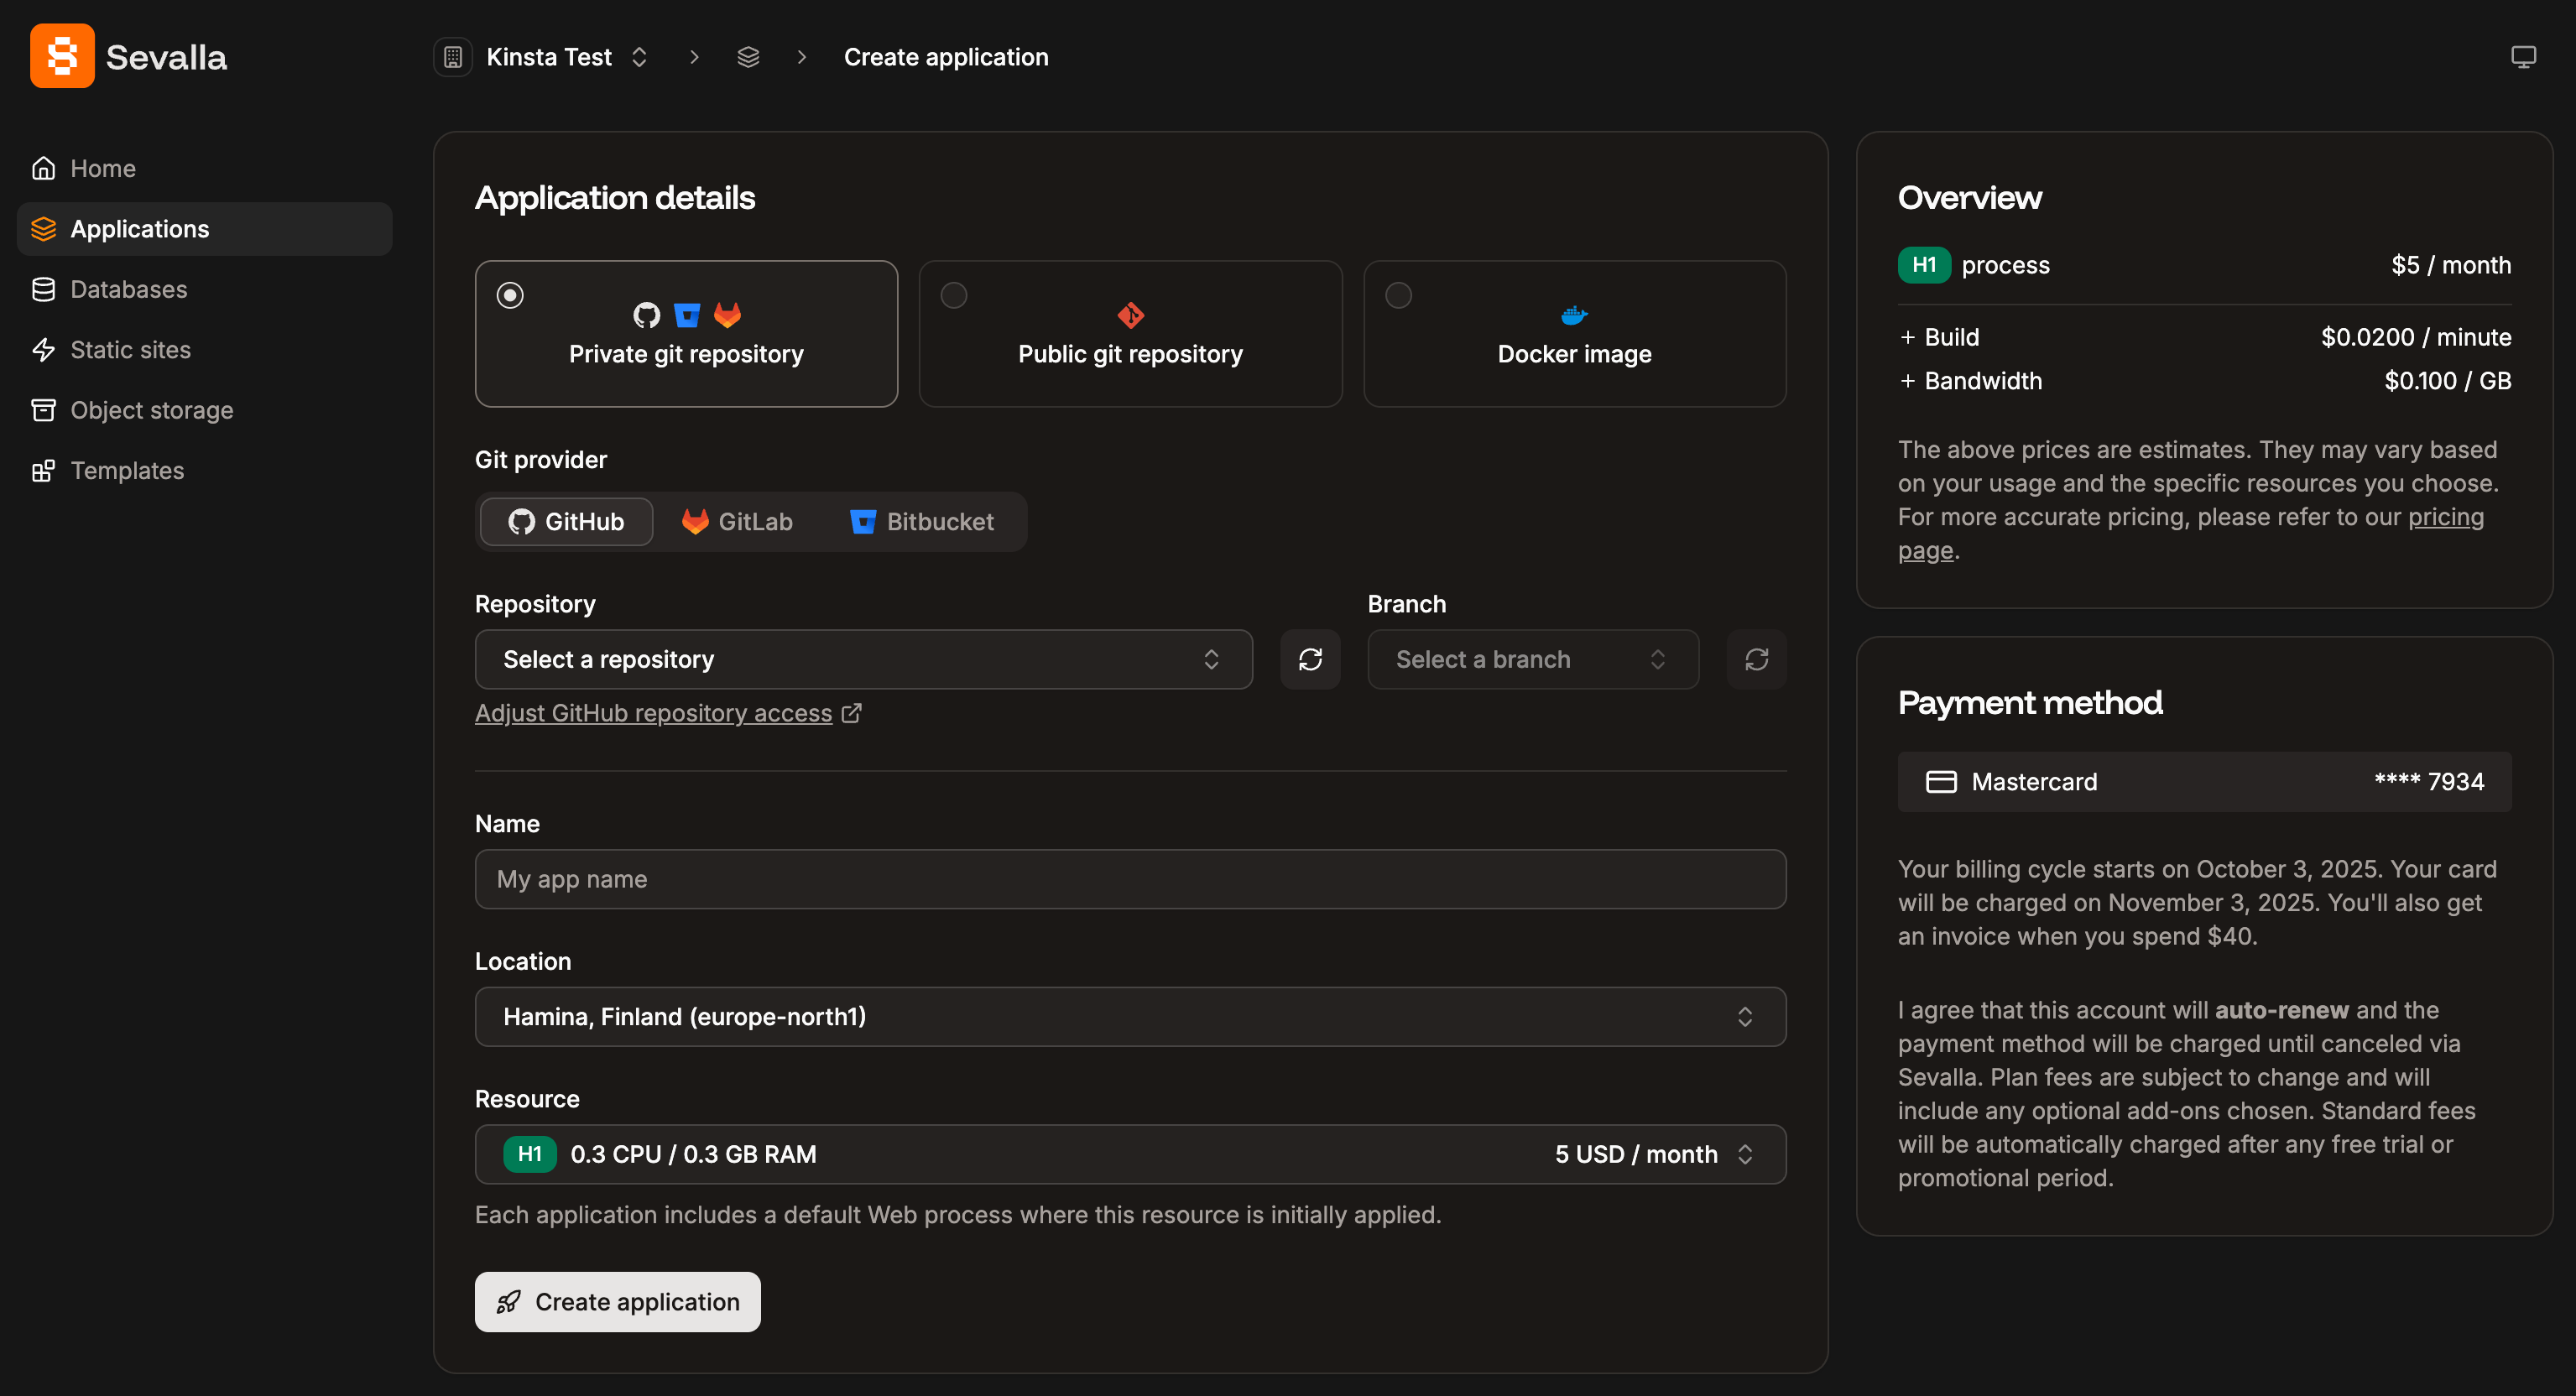Open the Select a branch dropdown

pos(1531,659)
